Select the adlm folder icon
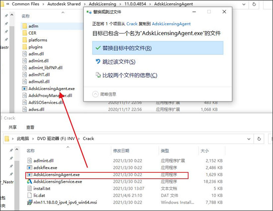 (24, 26)
